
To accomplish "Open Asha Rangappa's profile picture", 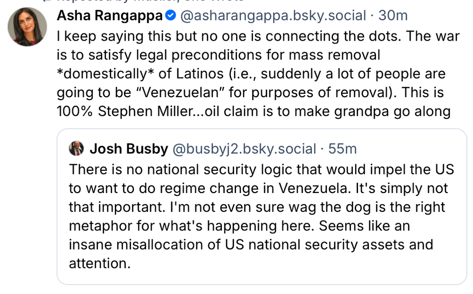I will [27, 27].
